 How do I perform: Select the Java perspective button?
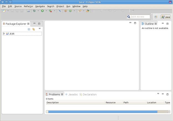tap(166, 17)
